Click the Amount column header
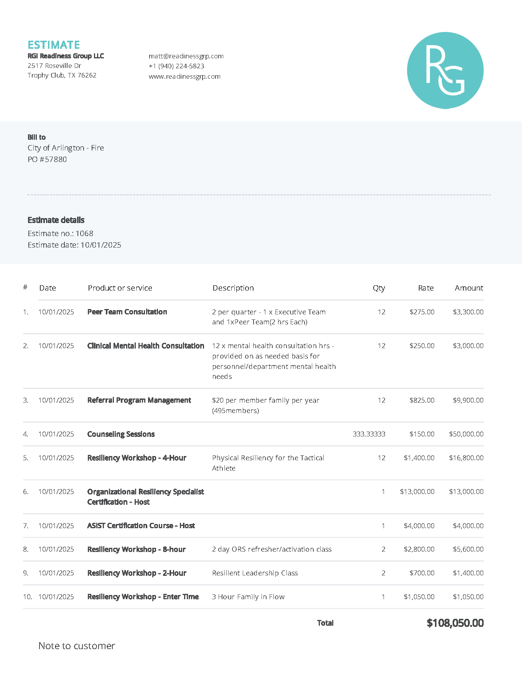 469,288
